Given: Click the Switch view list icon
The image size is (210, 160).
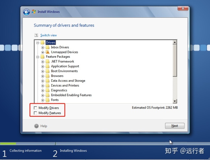Looking at the screenshot, I should coord(36,35).
